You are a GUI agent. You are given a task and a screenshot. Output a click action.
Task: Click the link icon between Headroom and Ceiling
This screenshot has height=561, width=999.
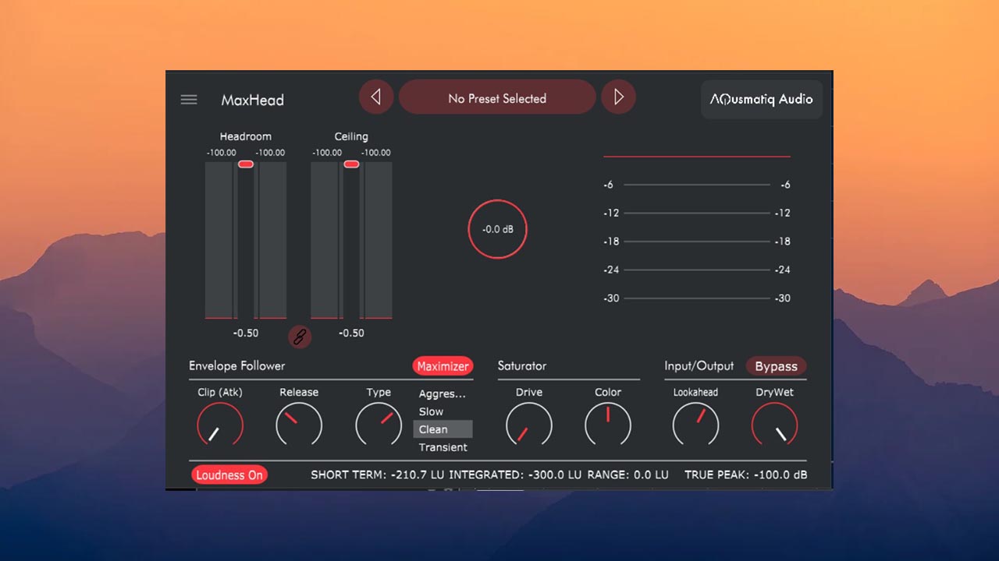[299, 337]
